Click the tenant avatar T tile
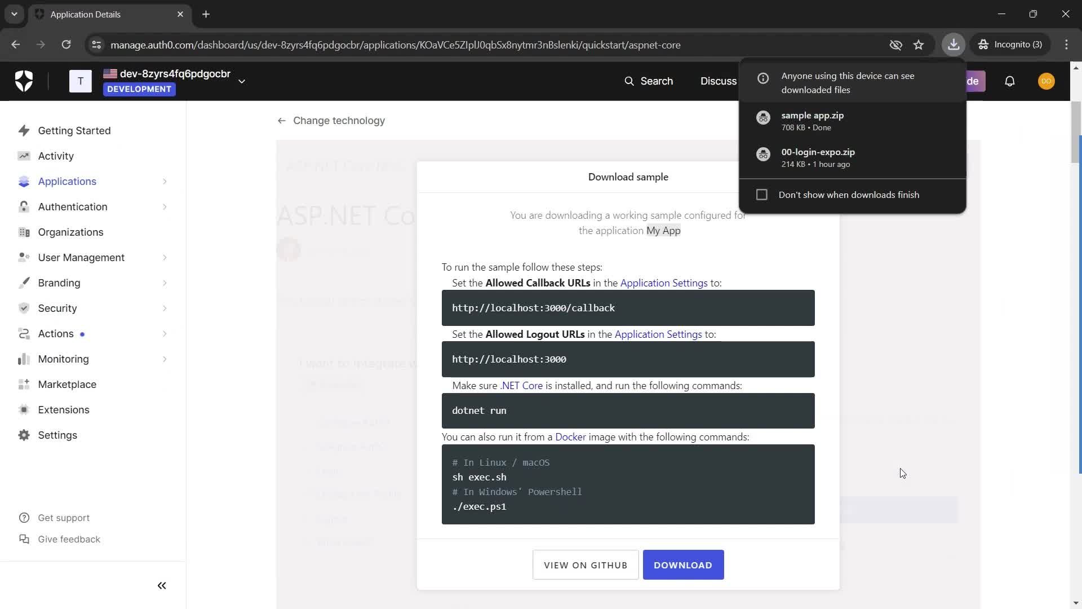1082x609 pixels. tap(81, 81)
